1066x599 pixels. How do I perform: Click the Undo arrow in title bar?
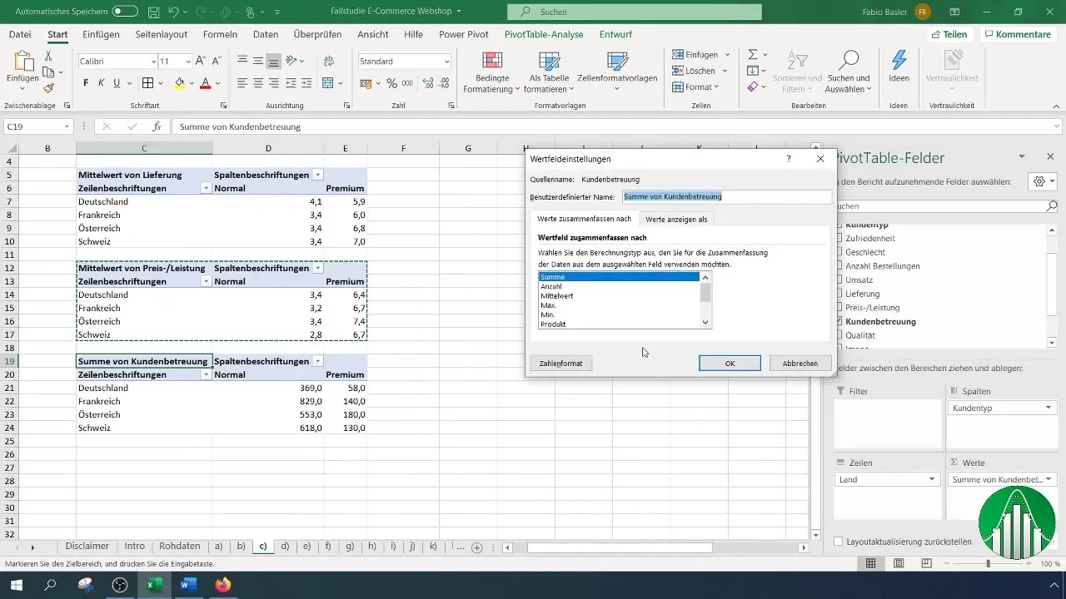pyautogui.click(x=174, y=12)
